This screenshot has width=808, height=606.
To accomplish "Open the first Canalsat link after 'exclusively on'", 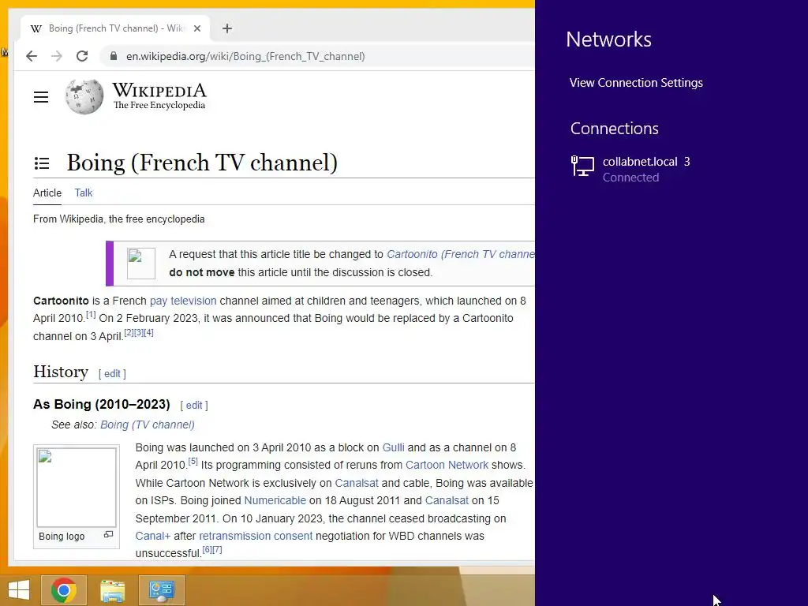I will click(357, 483).
